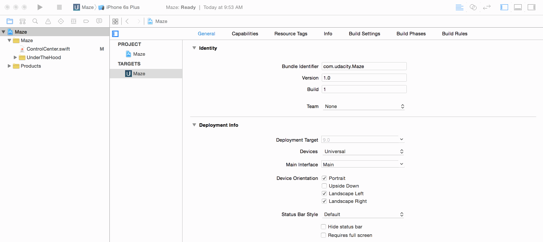Uncheck the Portrait orientation
Viewport: 543px width, 242px height.
tap(324, 178)
